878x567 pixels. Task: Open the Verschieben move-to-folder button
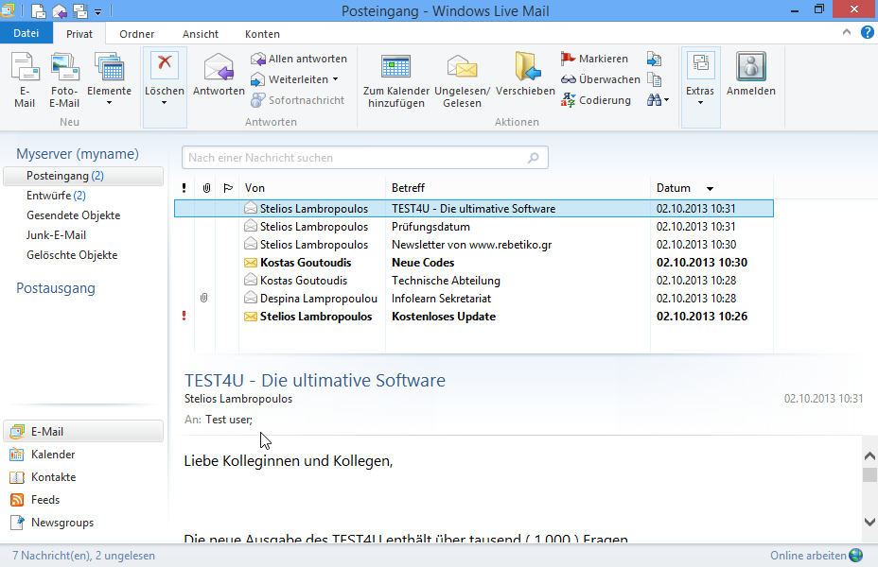point(525,75)
